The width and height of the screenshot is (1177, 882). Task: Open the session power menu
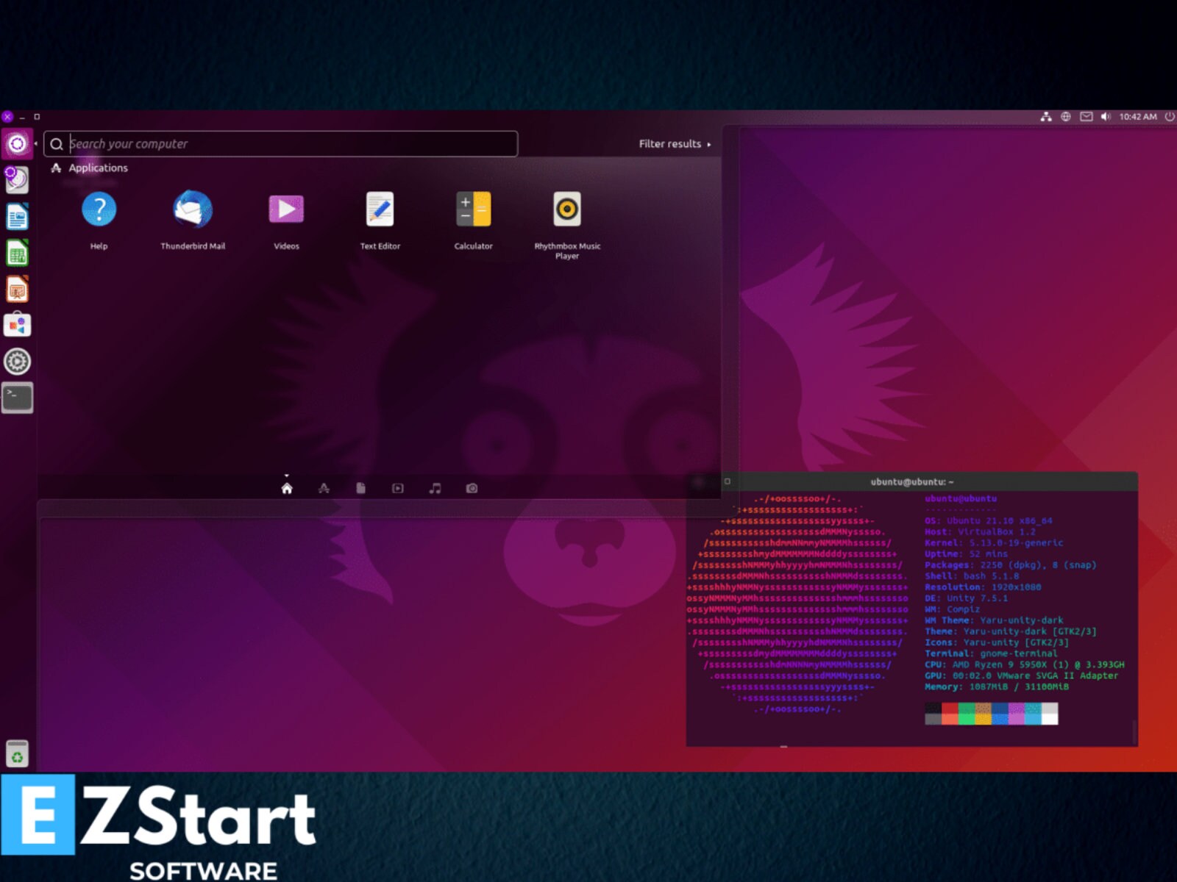pos(1168,116)
